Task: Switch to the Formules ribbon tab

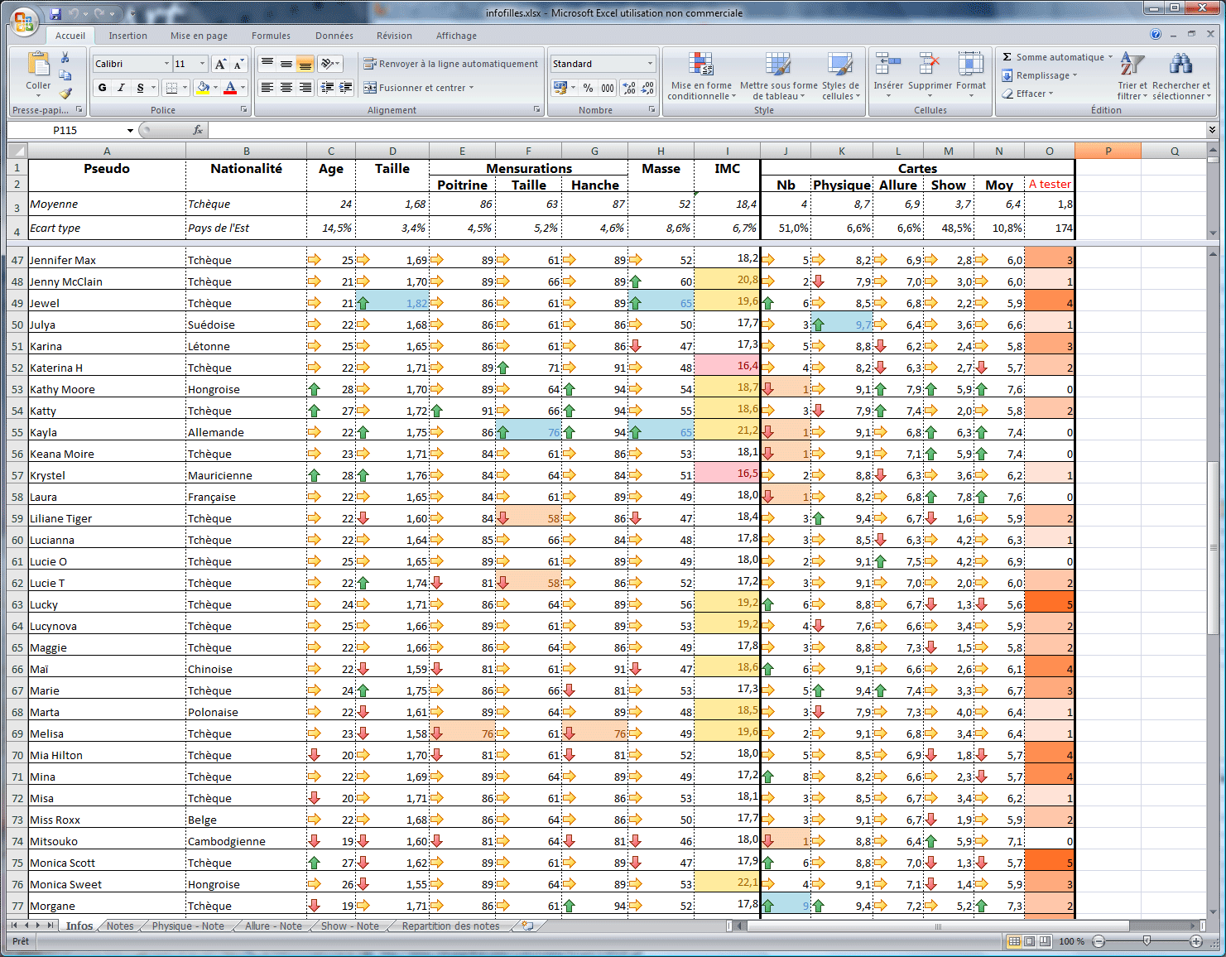Action: click(271, 36)
